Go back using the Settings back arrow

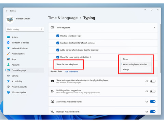(x=6, y=11)
